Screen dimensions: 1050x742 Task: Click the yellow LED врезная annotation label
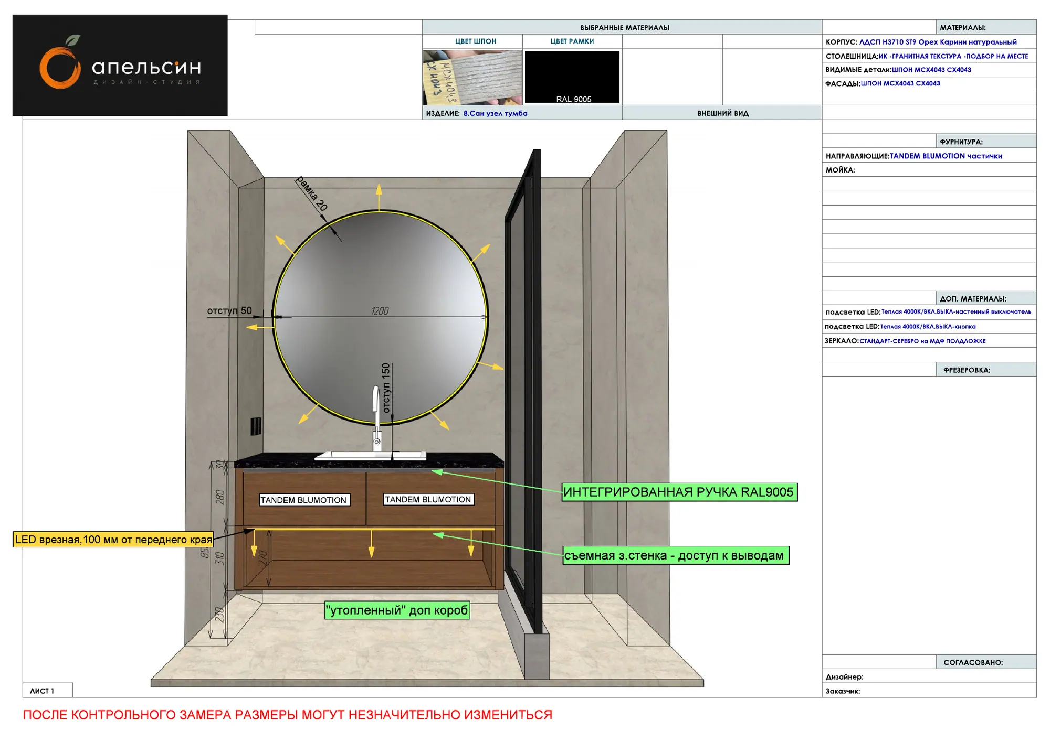[113, 540]
